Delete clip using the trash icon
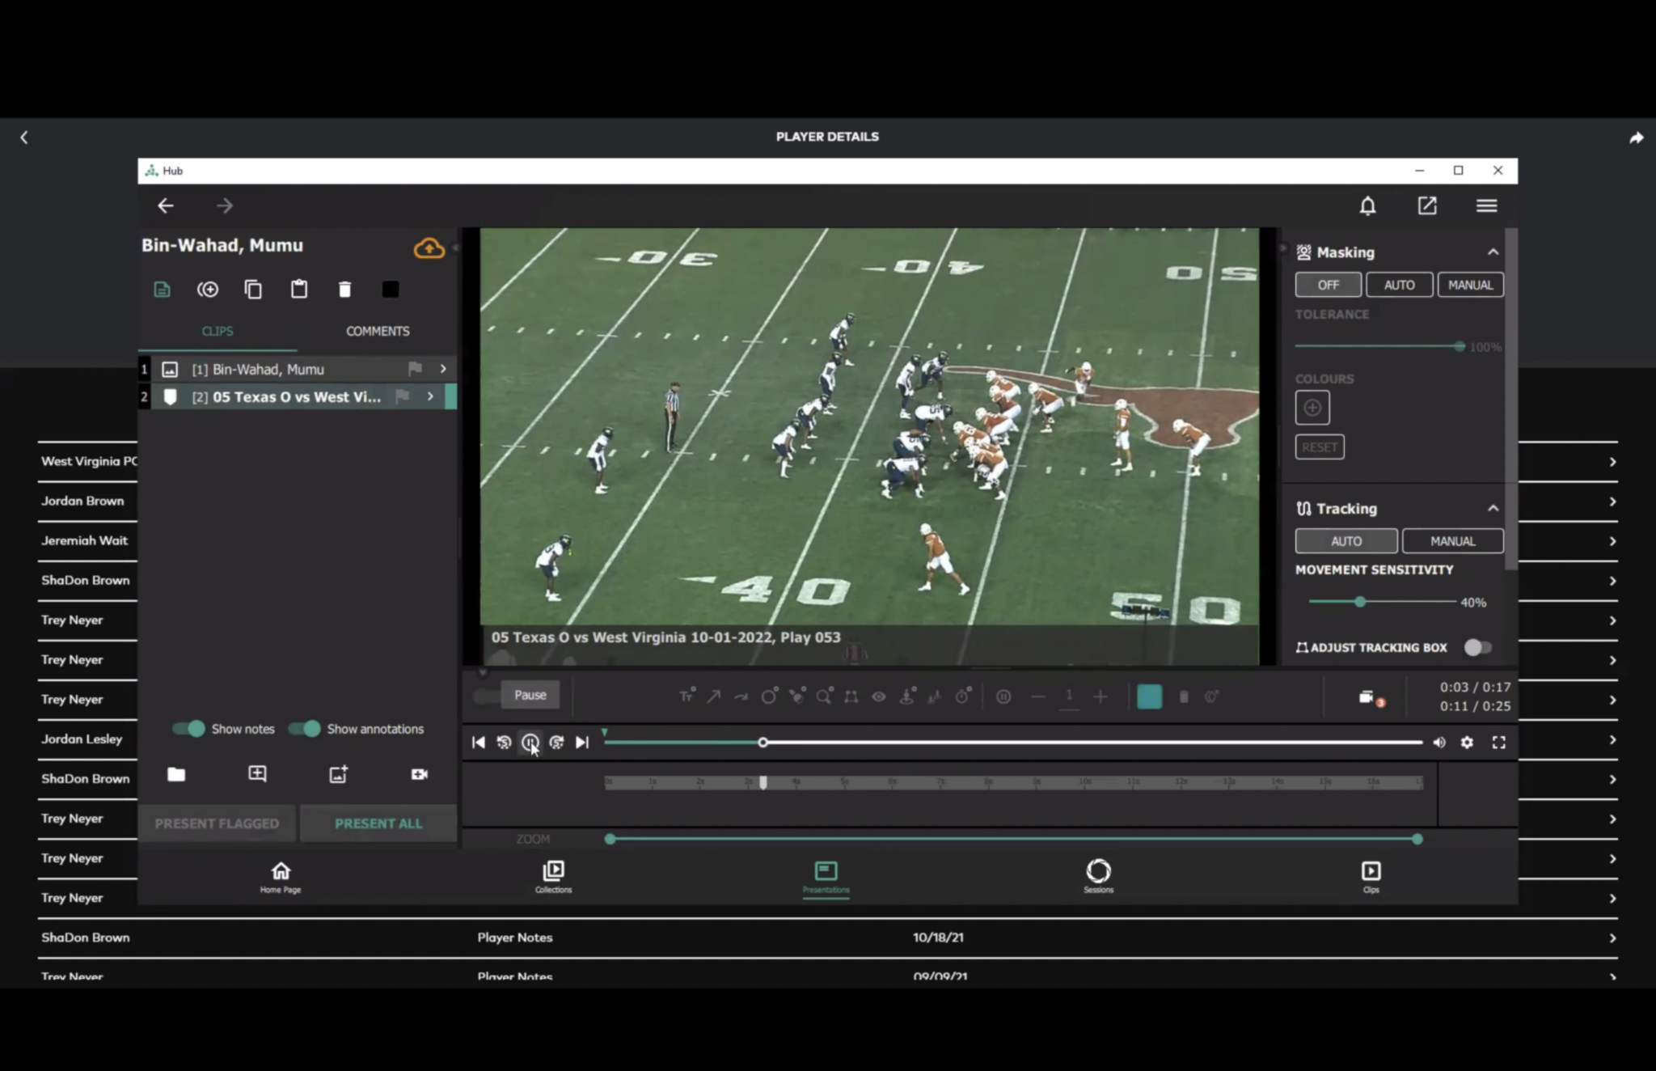 (344, 290)
